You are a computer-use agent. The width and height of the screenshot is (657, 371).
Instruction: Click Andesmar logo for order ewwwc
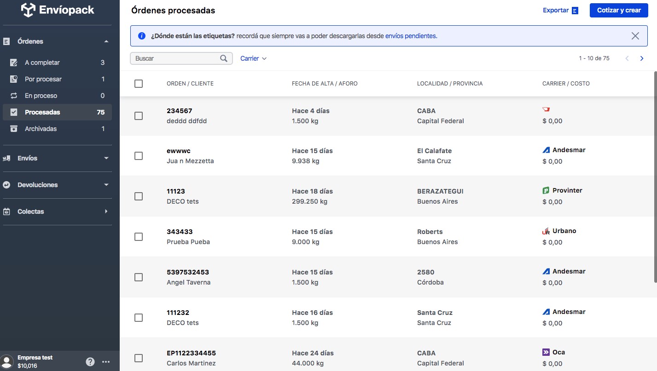547,150
